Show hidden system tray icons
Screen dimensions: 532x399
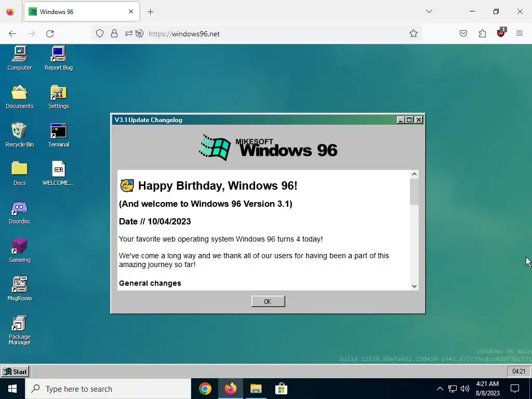[x=440, y=389]
